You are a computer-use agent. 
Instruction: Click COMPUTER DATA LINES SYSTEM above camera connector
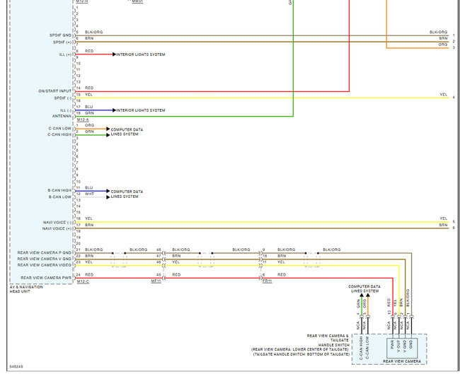click(x=364, y=288)
